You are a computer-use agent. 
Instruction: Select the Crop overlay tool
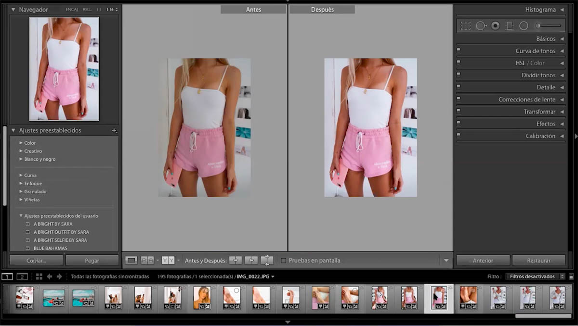465,25
